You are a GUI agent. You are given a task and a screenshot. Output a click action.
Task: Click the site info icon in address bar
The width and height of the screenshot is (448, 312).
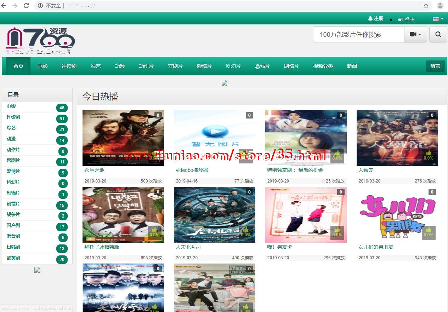point(40,6)
